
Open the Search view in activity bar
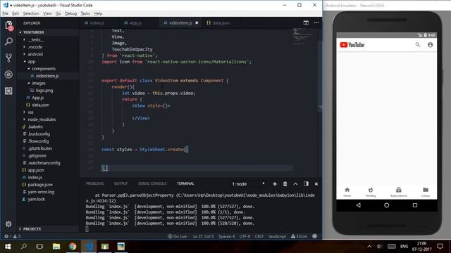click(8, 41)
